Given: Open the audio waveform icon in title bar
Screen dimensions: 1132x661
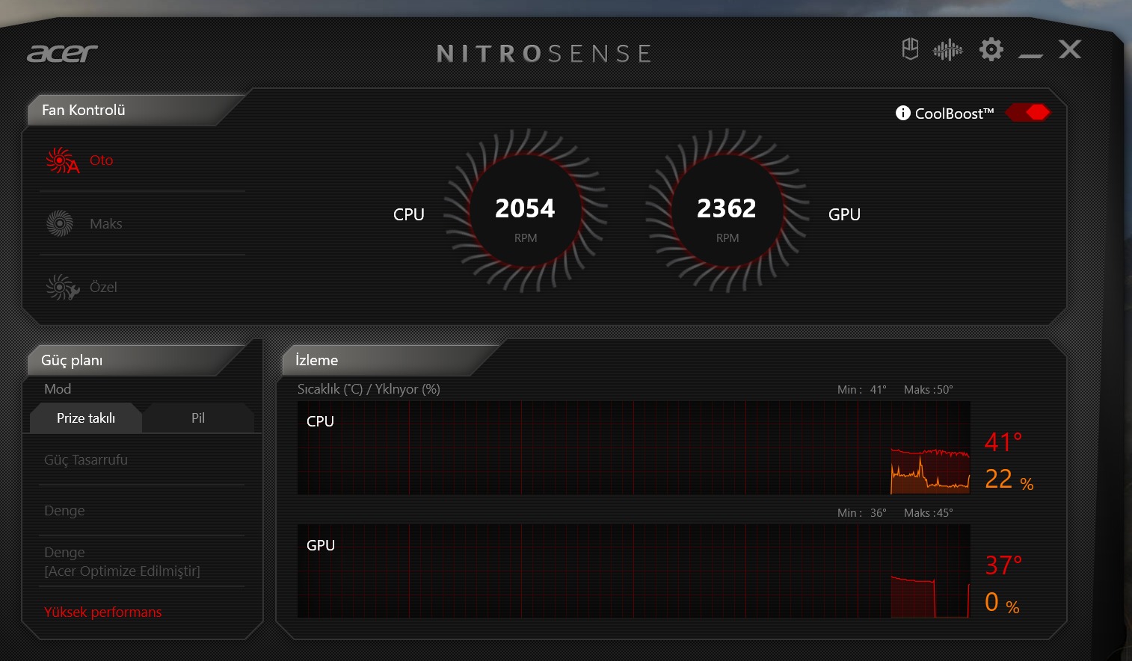Looking at the screenshot, I should click(x=947, y=50).
